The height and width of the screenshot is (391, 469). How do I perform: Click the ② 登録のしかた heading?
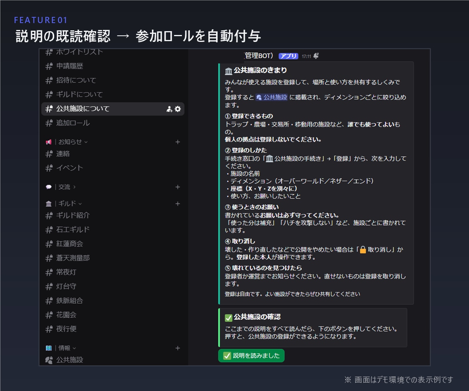click(246, 150)
